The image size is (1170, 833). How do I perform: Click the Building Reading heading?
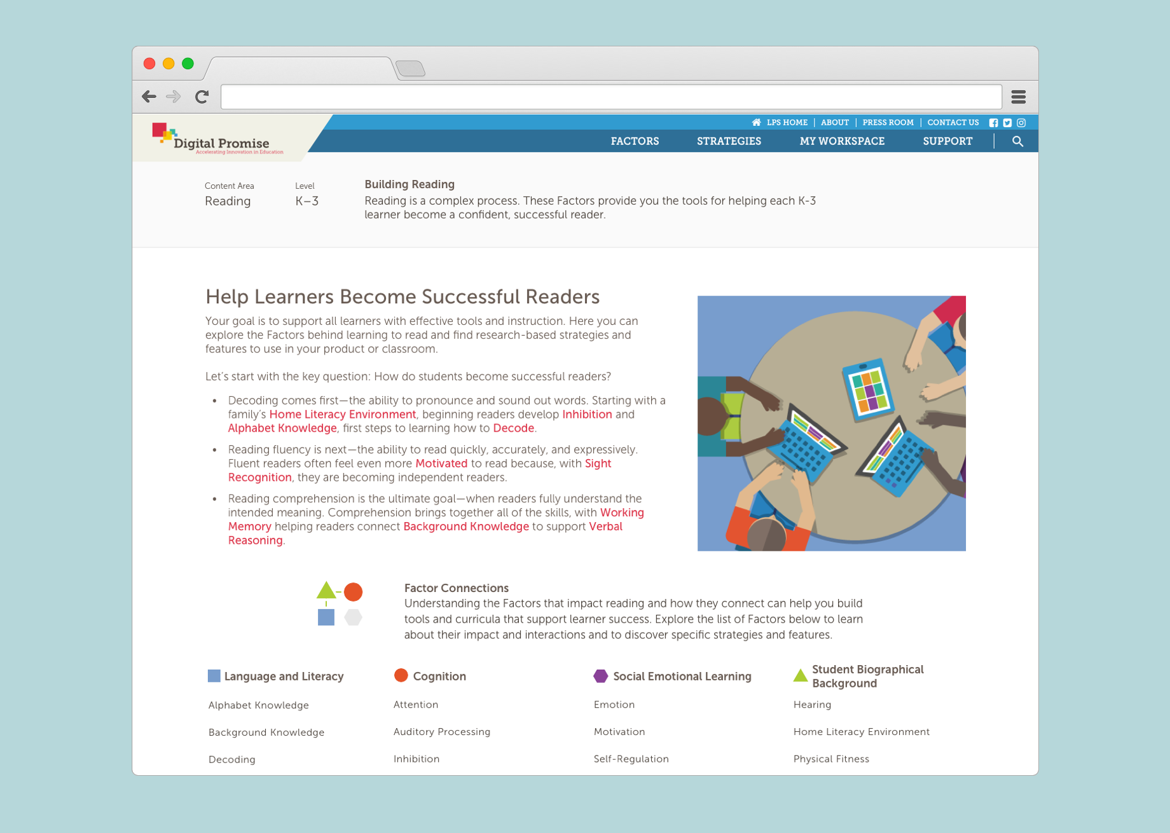click(409, 184)
